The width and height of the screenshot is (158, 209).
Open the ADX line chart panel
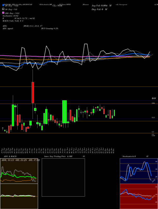coord(19,171)
